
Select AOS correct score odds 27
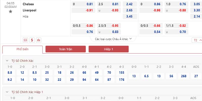196,76
